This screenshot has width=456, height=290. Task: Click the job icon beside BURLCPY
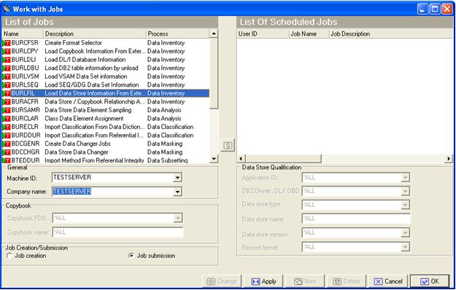(7, 52)
